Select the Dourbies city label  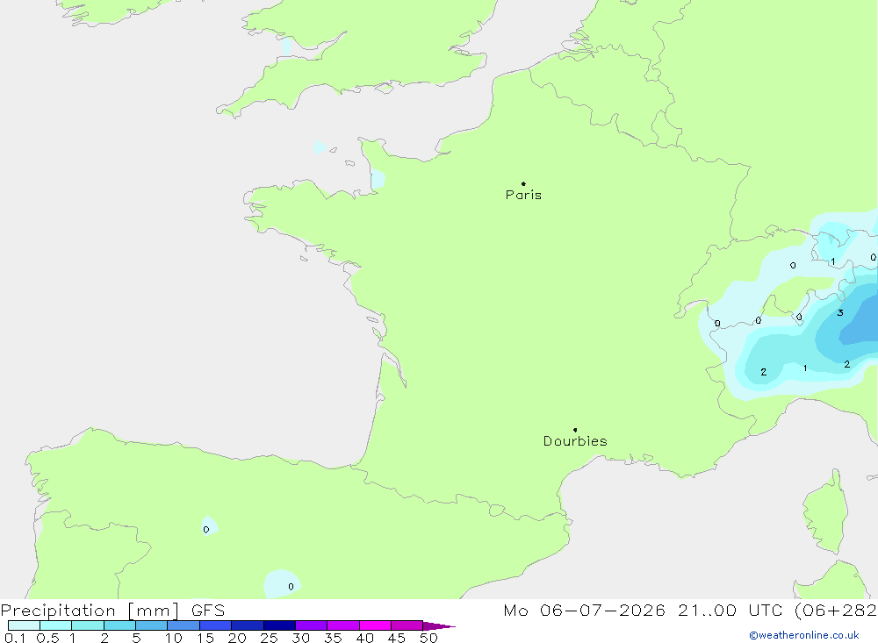tap(575, 441)
